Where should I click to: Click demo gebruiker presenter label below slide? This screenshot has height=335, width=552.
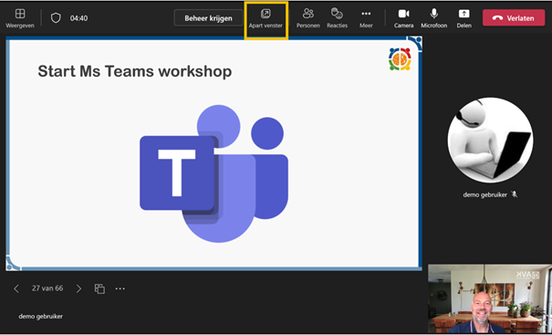(41, 317)
